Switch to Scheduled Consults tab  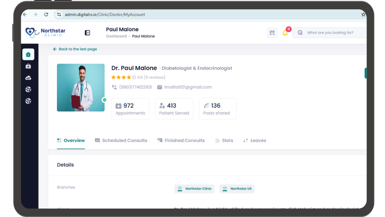(121, 141)
